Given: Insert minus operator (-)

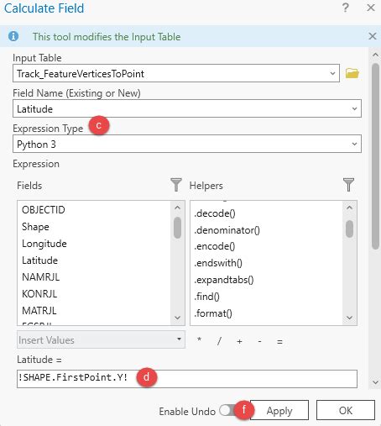Looking at the screenshot, I should coord(259,341).
